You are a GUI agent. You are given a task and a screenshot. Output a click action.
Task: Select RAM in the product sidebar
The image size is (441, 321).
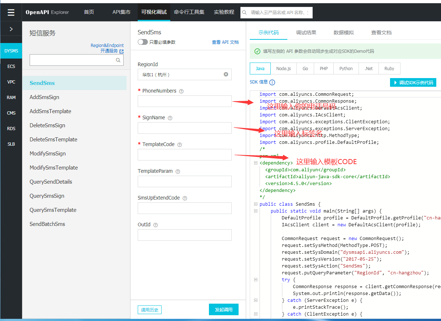pyautogui.click(x=11, y=98)
